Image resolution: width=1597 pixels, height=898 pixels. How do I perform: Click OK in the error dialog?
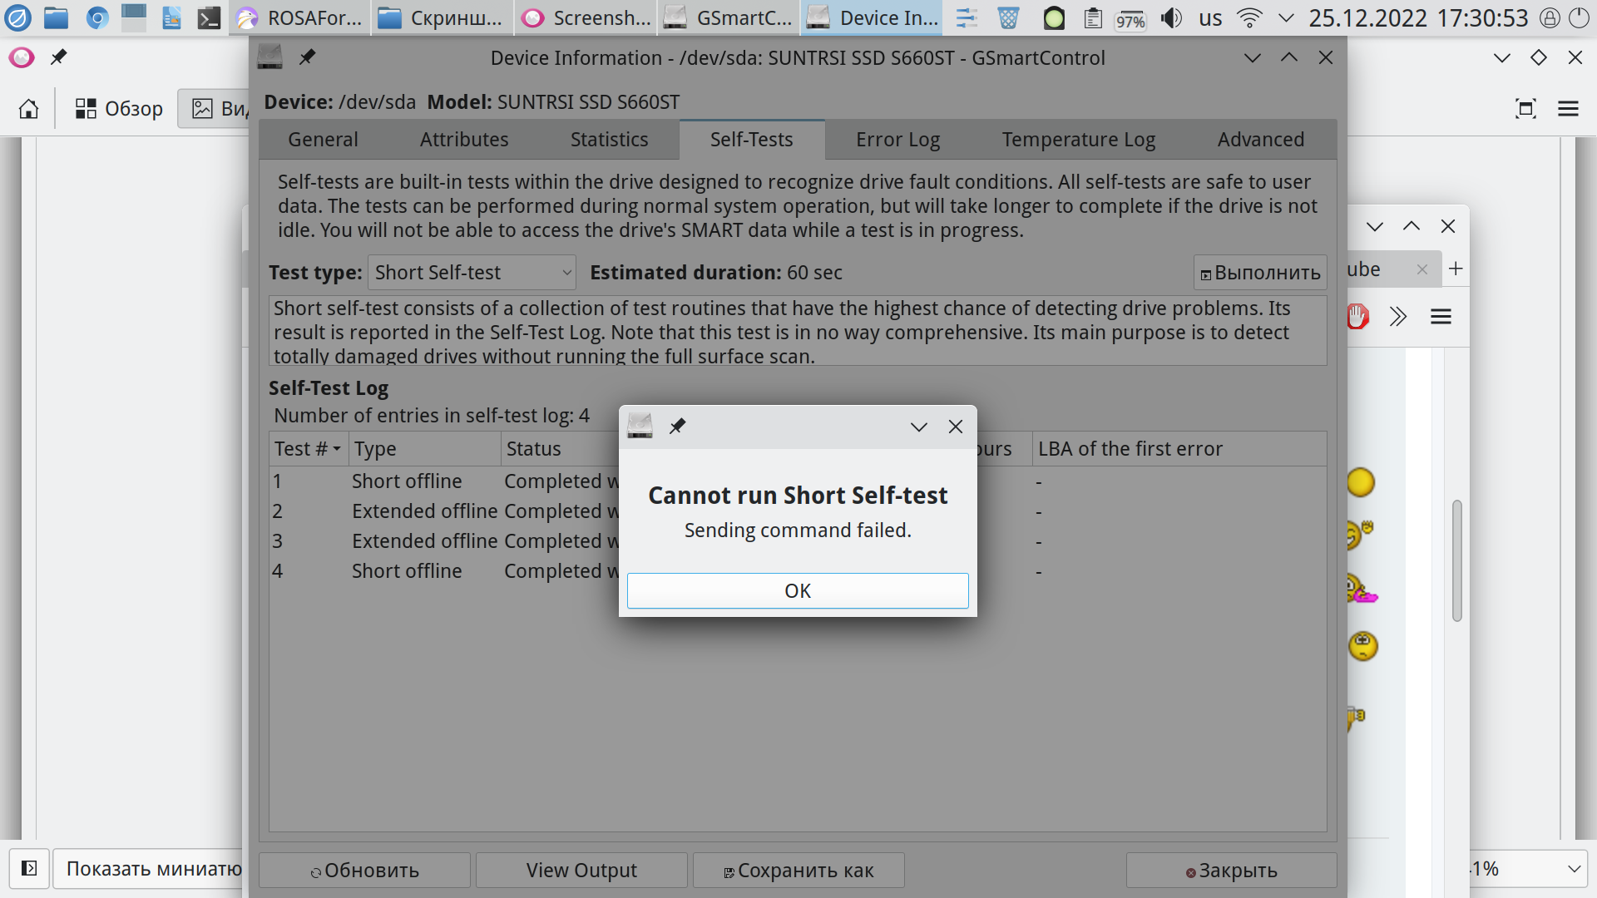pyautogui.click(x=797, y=590)
